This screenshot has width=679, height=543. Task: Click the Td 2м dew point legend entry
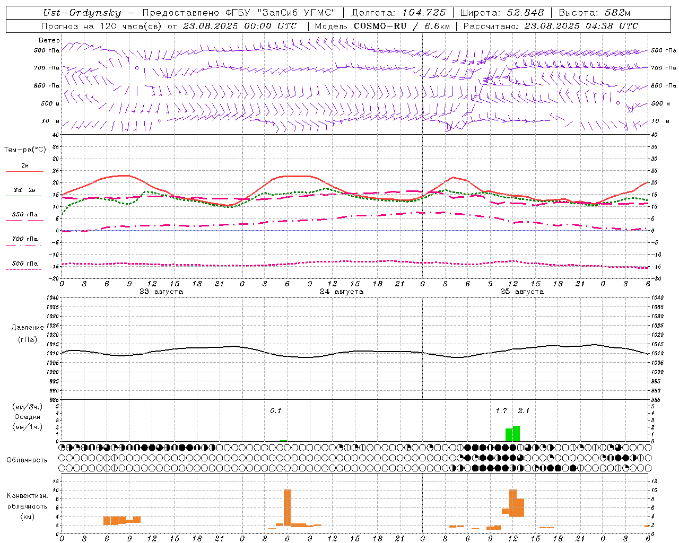(x=24, y=190)
